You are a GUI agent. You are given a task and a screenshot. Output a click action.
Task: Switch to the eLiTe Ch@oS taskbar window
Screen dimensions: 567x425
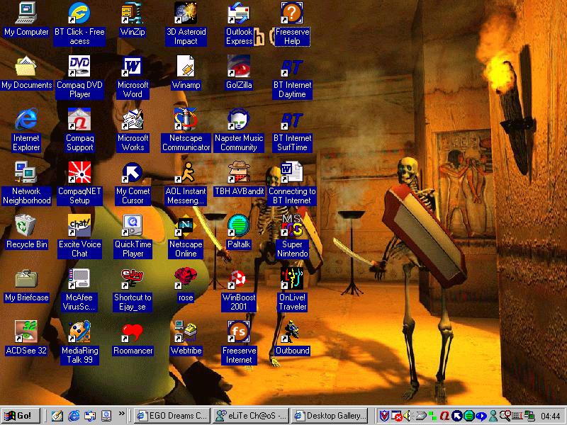pos(251,416)
